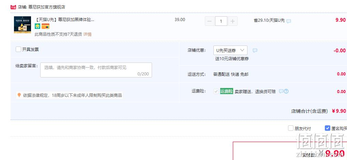Decrease quantity with the minus button
This screenshot has height=160, width=347.
210,21
